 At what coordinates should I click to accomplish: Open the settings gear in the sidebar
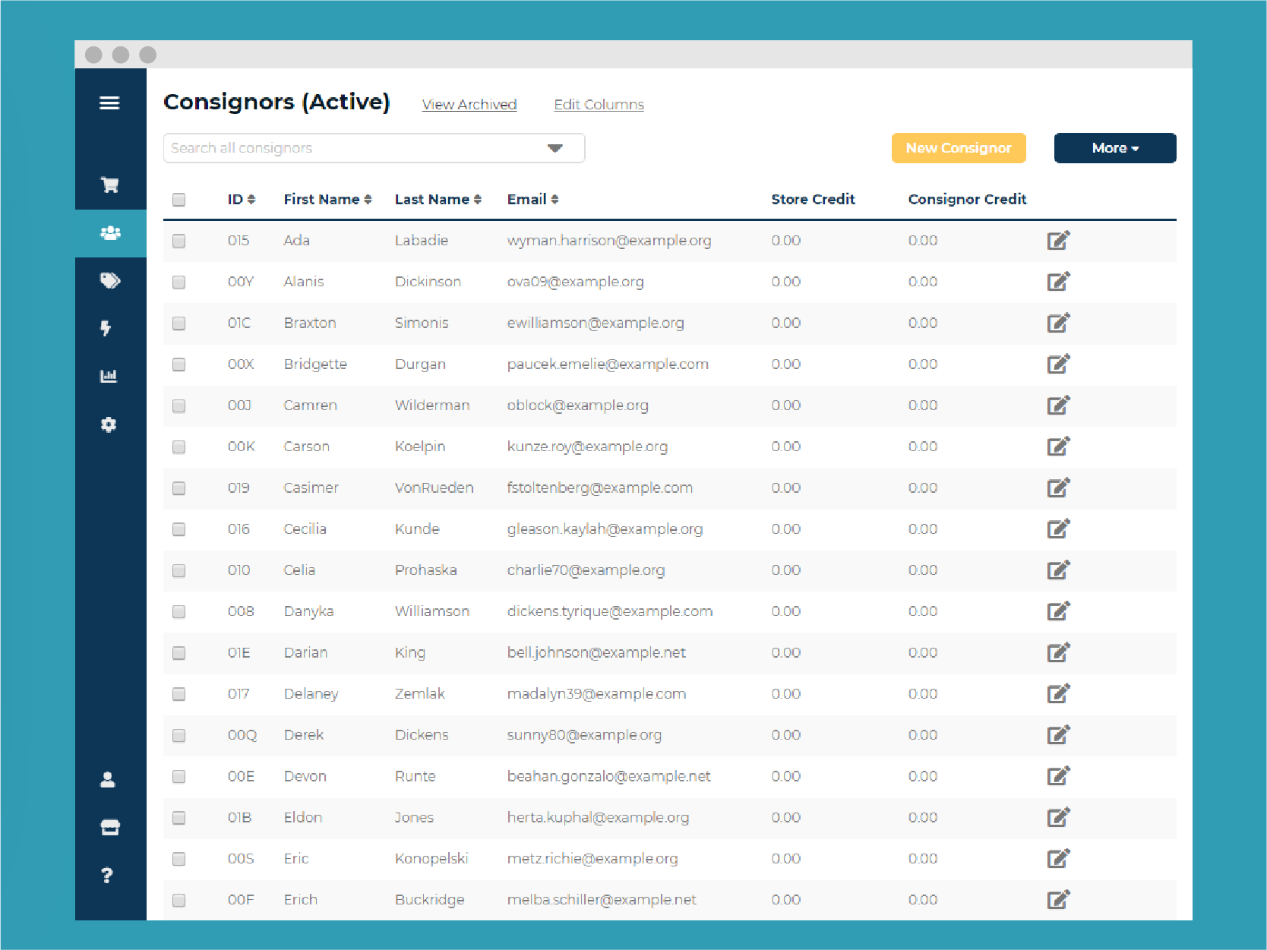tap(109, 425)
